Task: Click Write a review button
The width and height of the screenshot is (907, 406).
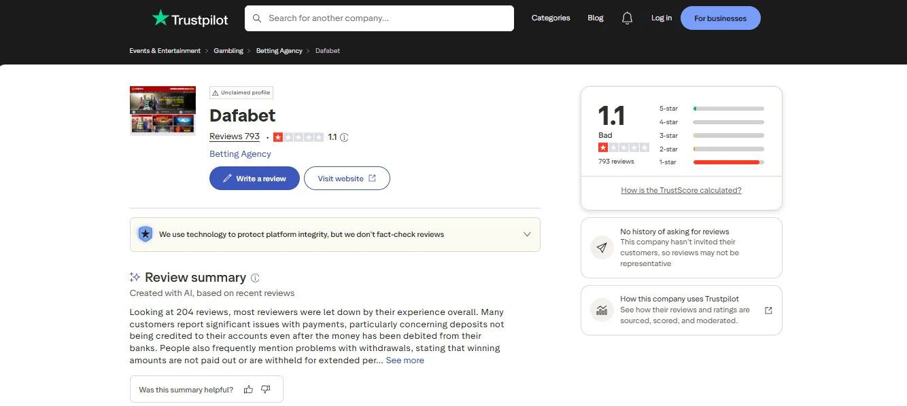Action: point(254,179)
